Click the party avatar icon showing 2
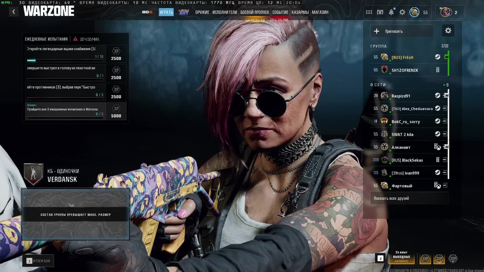 pyautogui.click(x=446, y=12)
